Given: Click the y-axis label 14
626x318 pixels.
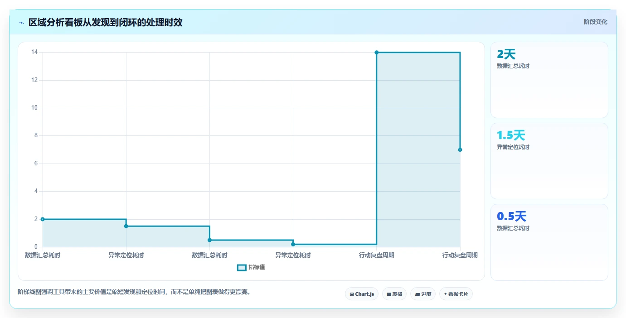Looking at the screenshot, I should (34, 52).
